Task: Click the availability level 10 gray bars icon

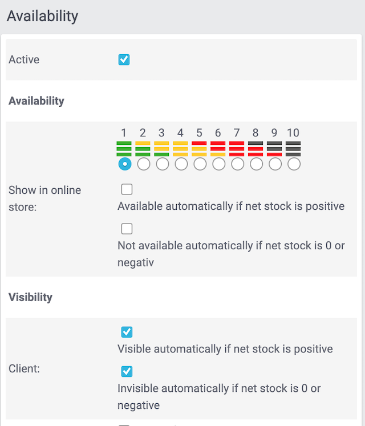Action: pos(293,149)
